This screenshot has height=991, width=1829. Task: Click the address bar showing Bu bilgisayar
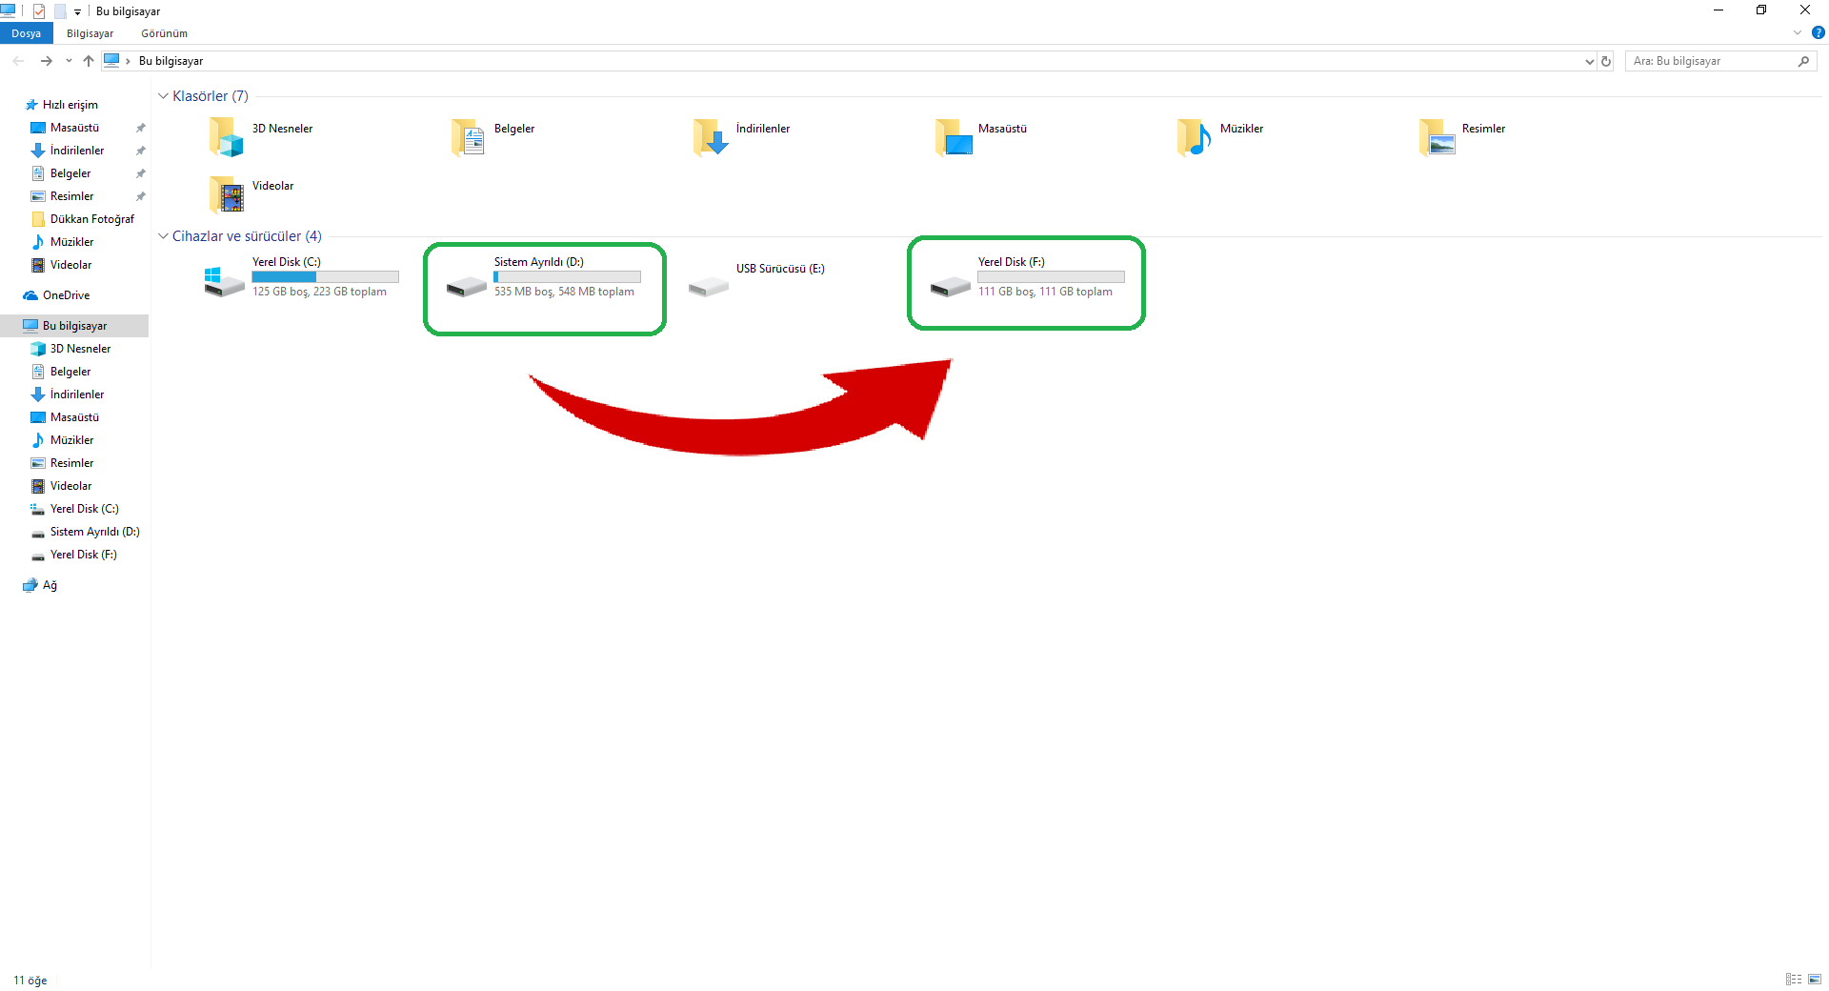click(x=848, y=61)
